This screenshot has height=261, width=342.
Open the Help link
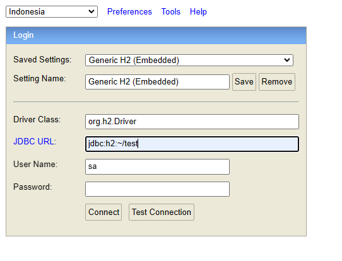(198, 11)
